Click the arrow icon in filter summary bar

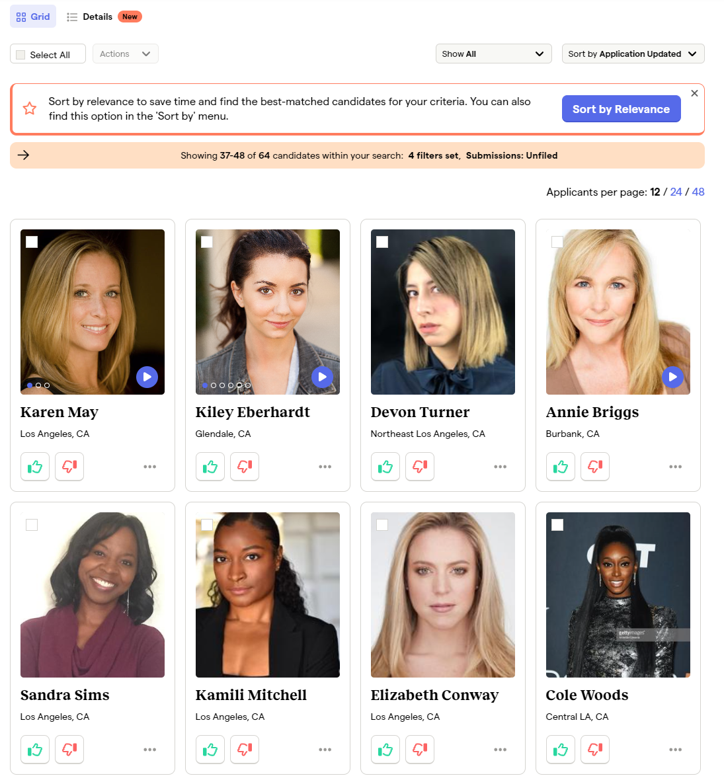pyautogui.click(x=23, y=155)
